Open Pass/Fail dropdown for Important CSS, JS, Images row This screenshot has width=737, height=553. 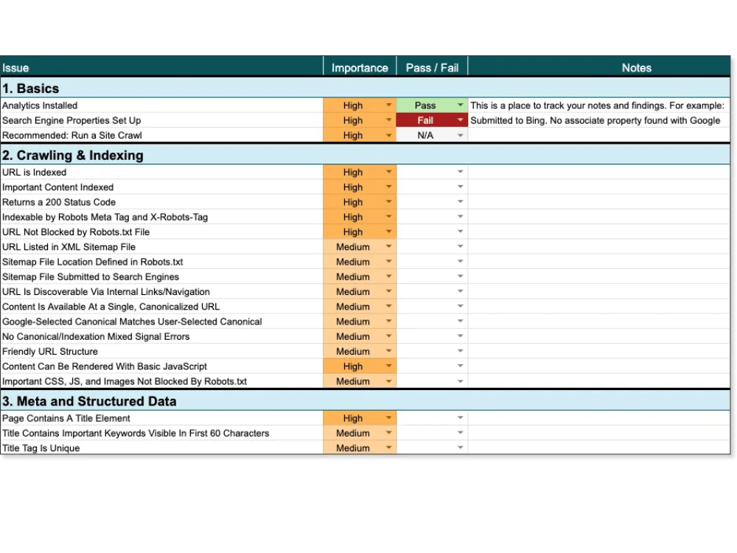pyautogui.click(x=460, y=381)
